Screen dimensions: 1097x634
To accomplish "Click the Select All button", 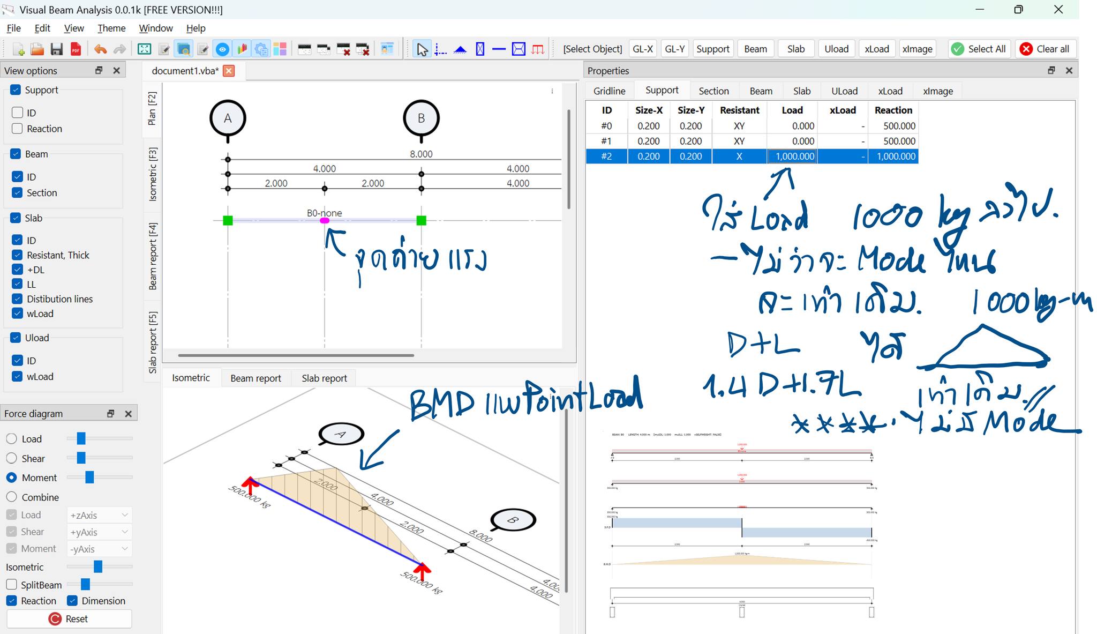I will (980, 49).
